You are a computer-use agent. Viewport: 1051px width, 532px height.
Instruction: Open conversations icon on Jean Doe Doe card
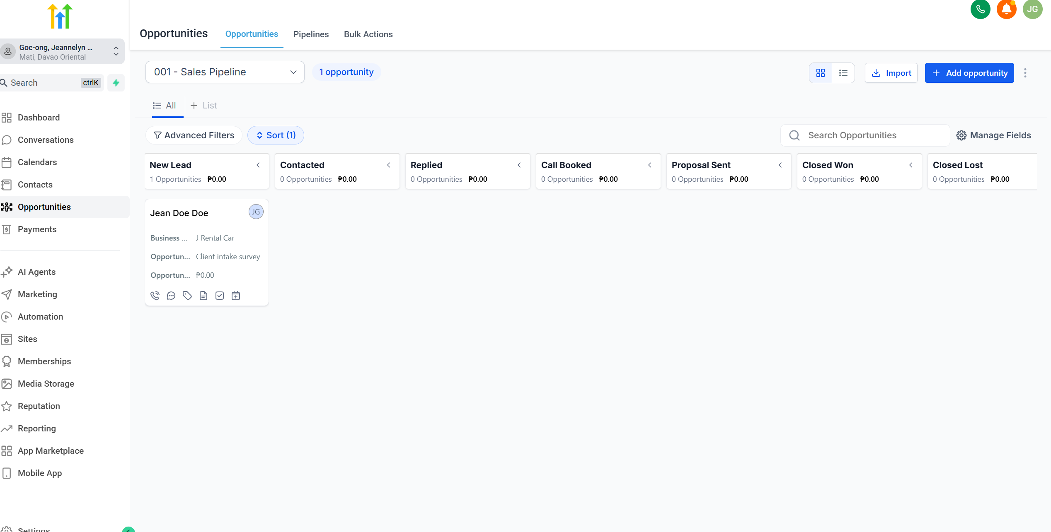pos(171,296)
